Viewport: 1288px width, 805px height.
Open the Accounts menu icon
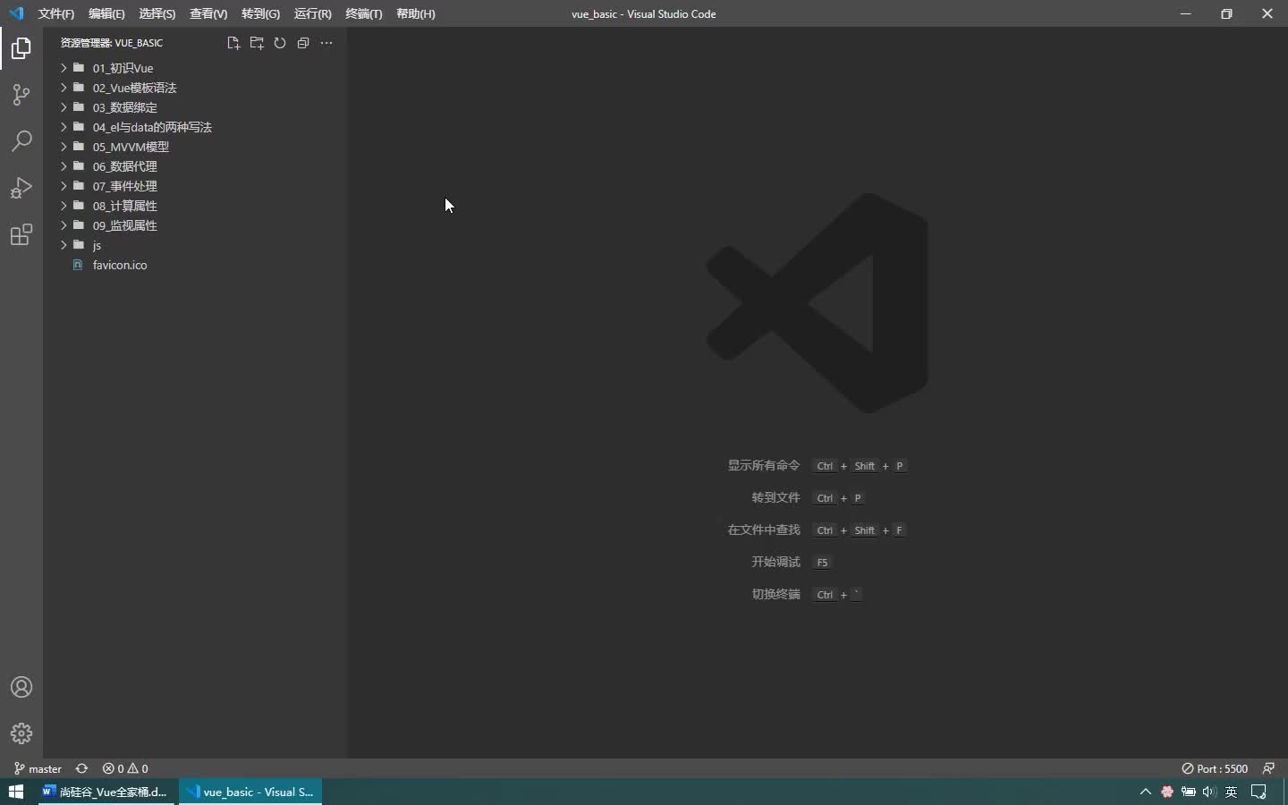[x=21, y=687]
